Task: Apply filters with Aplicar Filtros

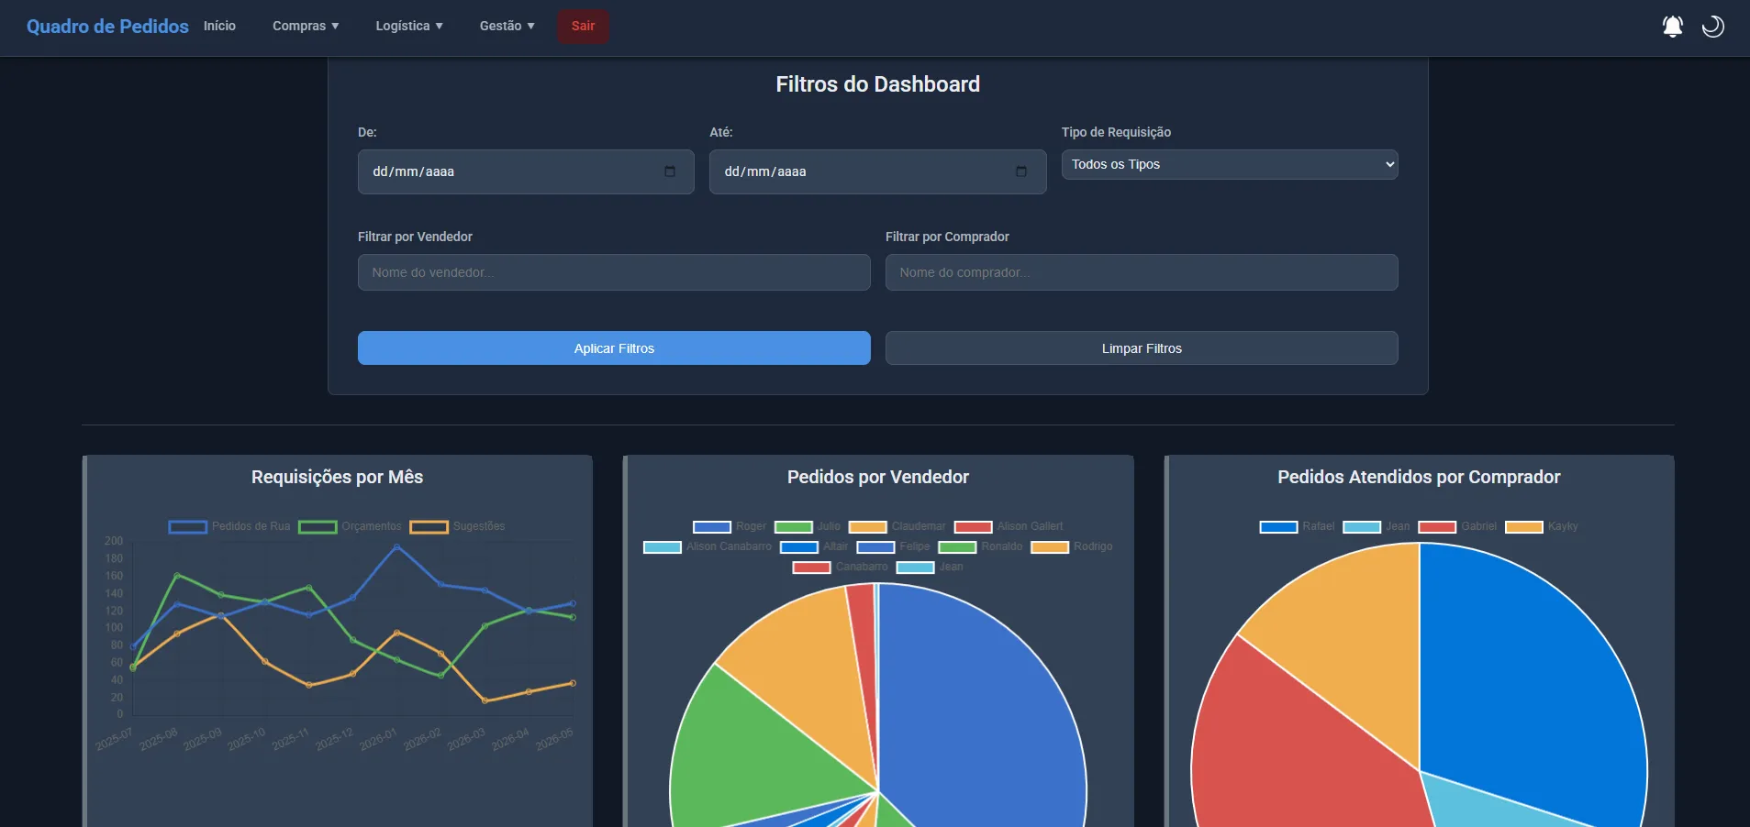Action: point(614,348)
